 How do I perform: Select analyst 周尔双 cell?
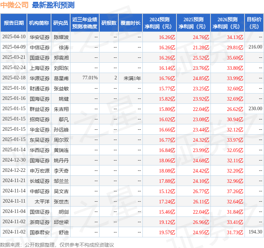[x=61, y=140]
